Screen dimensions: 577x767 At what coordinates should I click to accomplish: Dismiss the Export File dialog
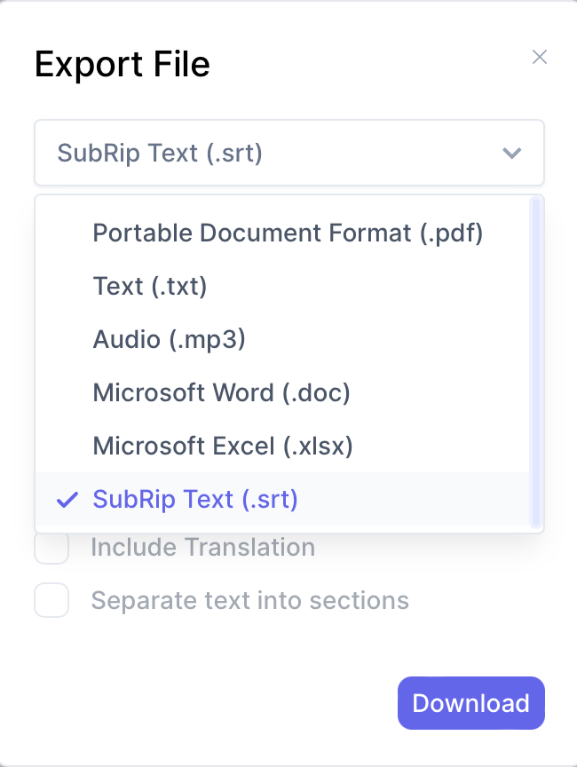pyautogui.click(x=540, y=57)
